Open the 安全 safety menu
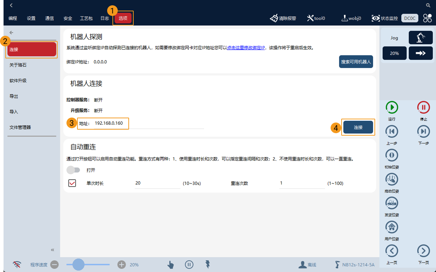Screen dimensions: 436x272 [x=68, y=18]
